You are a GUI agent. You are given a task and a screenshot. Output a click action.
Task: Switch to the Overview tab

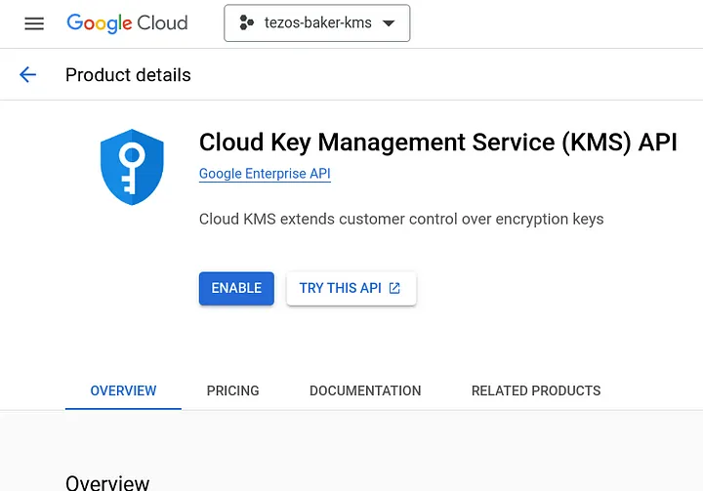tap(123, 390)
